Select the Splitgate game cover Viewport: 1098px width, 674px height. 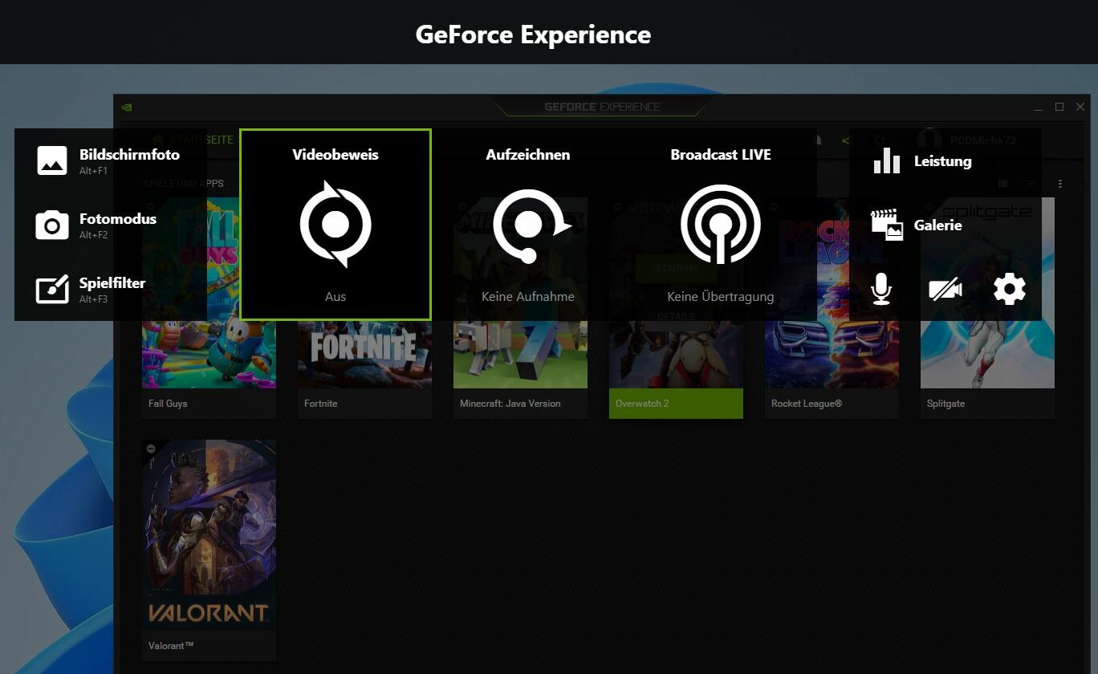click(987, 293)
